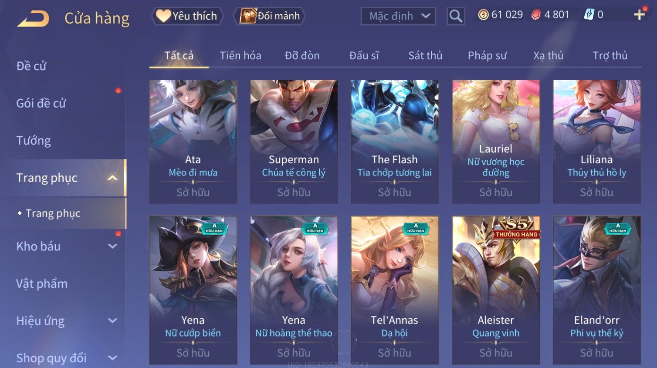The height and width of the screenshot is (368, 657).
Task: Switch to the Sát thủ tab
Action: click(425, 56)
